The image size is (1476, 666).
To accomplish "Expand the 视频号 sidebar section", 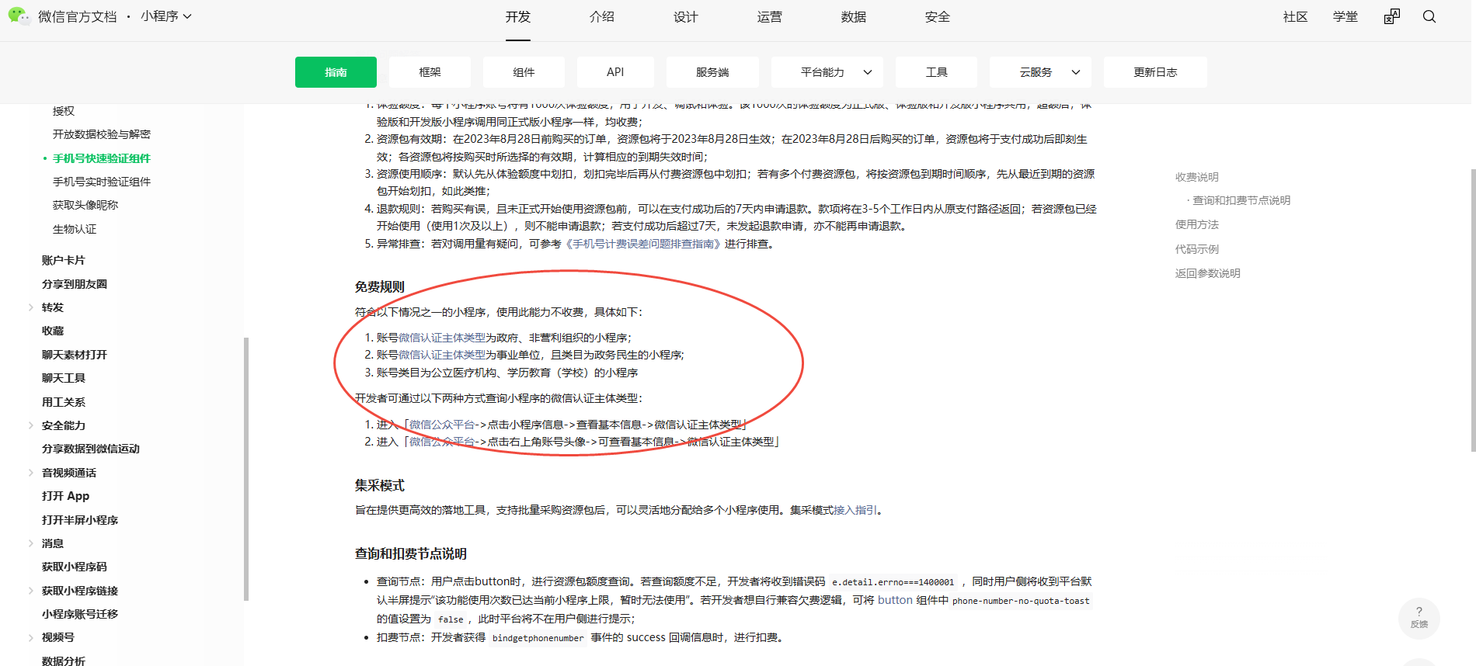I will (x=31, y=637).
